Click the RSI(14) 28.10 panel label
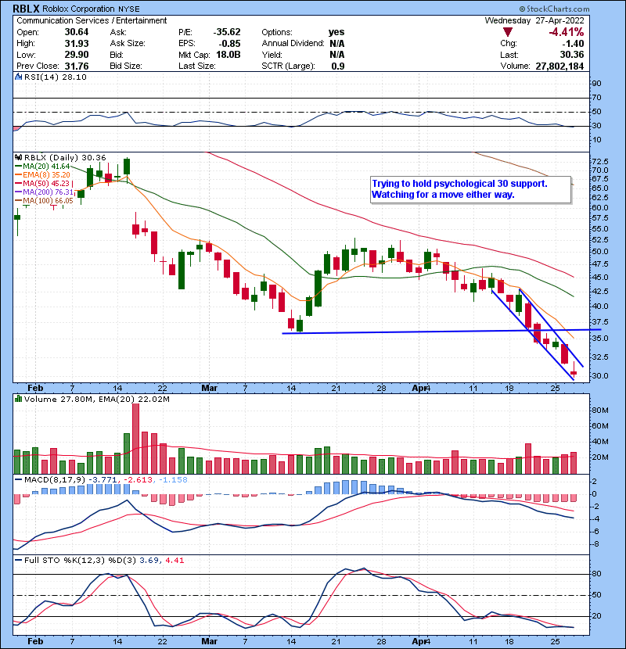The width and height of the screenshot is (626, 649). (x=55, y=77)
